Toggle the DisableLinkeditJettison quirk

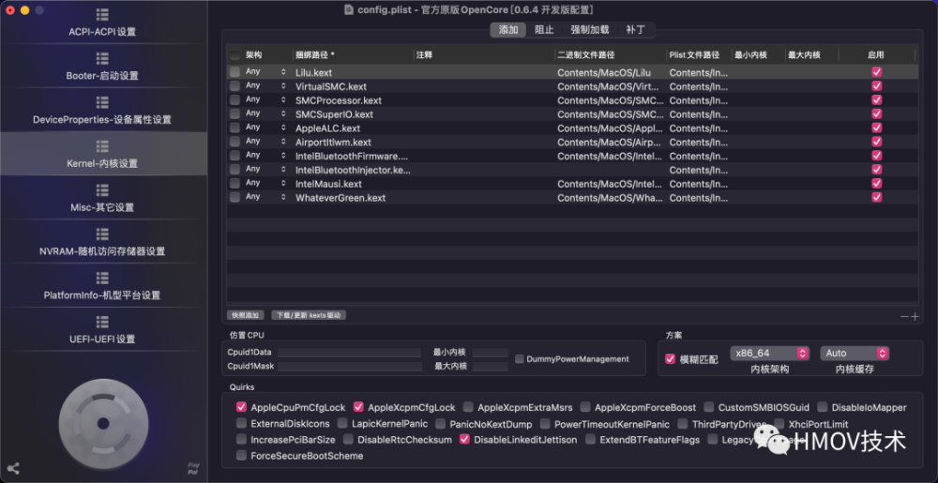pyautogui.click(x=464, y=439)
